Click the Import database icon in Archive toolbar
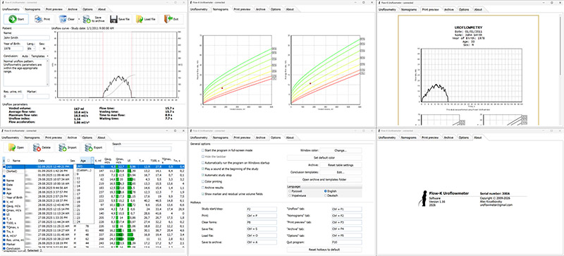564x256 pixels. pos(62,147)
